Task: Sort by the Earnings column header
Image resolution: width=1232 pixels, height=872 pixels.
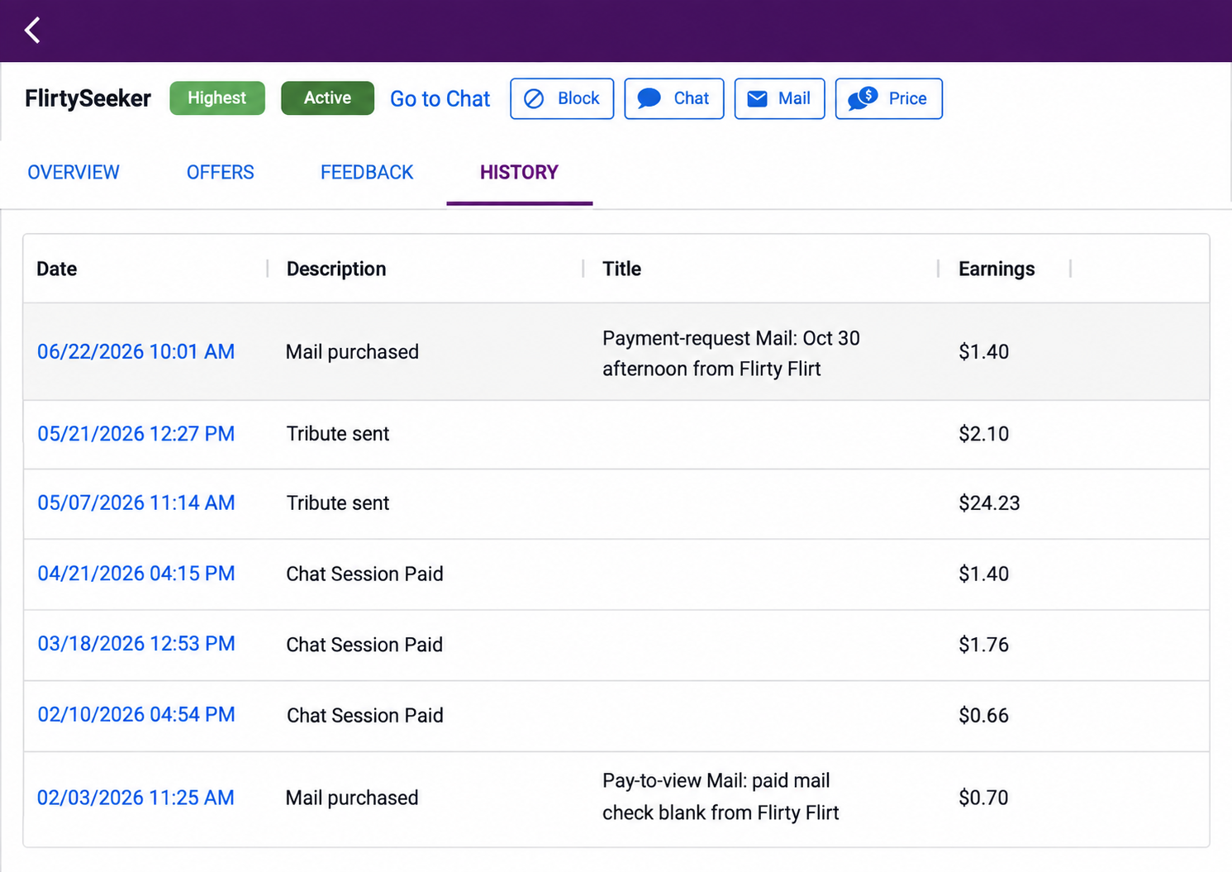Action: pyautogui.click(x=997, y=269)
